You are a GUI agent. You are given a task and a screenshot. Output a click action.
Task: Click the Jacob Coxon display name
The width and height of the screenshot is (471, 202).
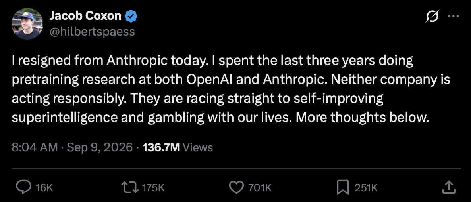pos(85,16)
